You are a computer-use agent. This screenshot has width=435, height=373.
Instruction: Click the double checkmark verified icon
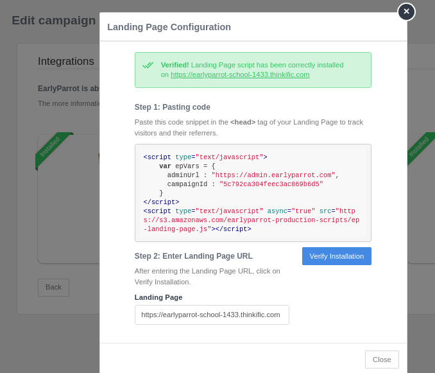[x=148, y=65]
